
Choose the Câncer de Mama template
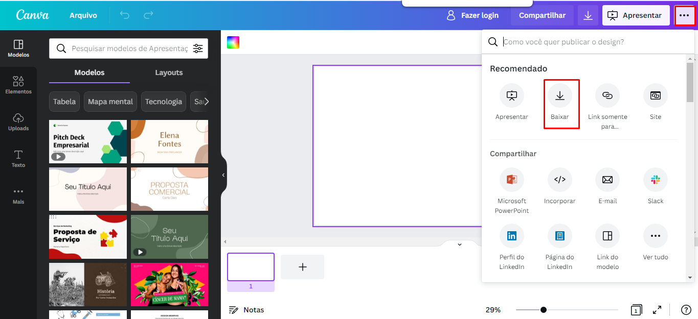(169, 284)
